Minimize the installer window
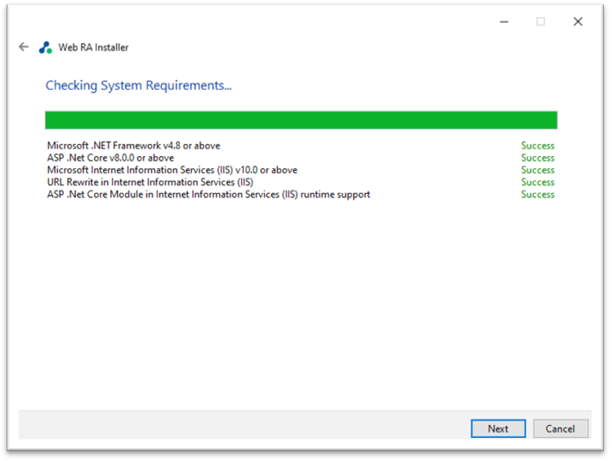This screenshot has width=612, height=461. [504, 22]
